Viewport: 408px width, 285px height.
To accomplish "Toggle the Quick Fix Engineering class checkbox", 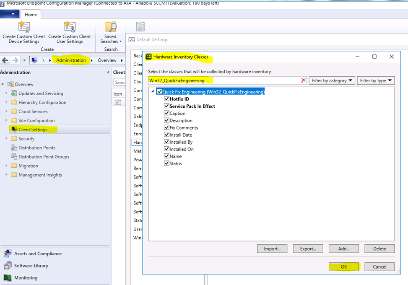I will point(159,91).
